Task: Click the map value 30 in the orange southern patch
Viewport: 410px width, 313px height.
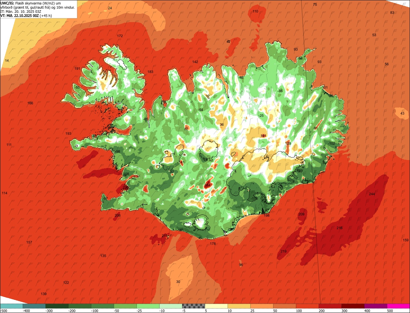Action: (x=178, y=282)
